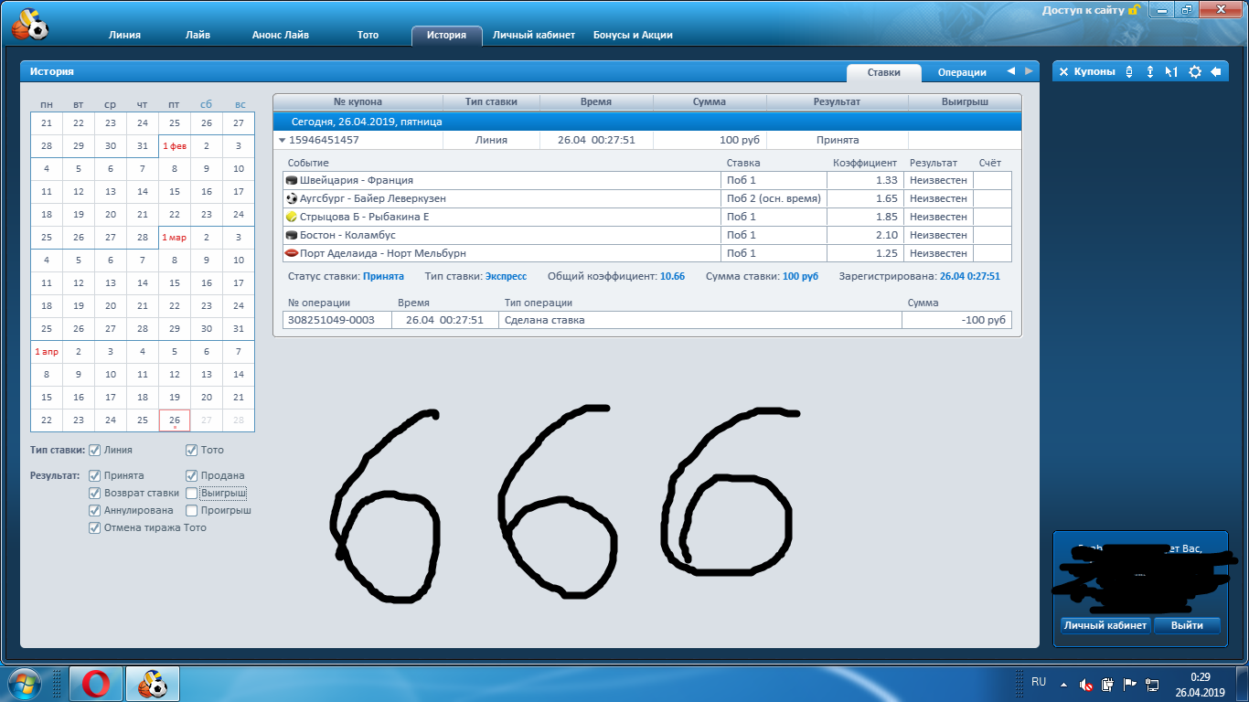Collapse coupon 15946451457 details

coord(283,141)
